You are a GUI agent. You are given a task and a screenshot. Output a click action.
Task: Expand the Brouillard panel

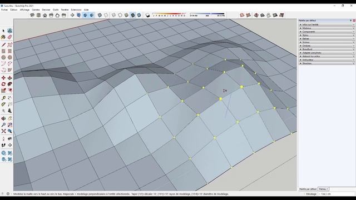pyautogui.click(x=327, y=49)
